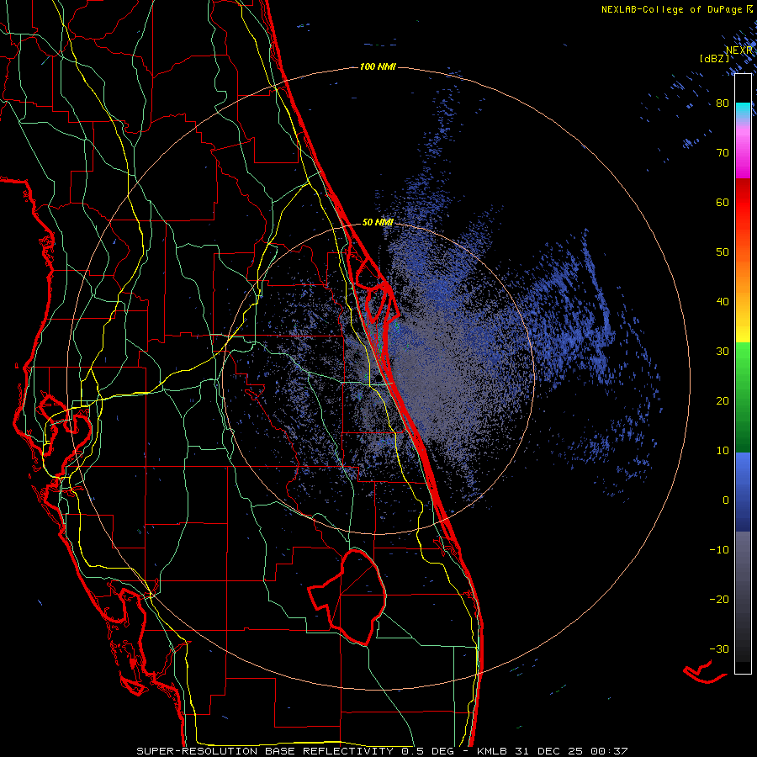Click the 40 value on the dBZ scale
The height and width of the screenshot is (757, 757).
[723, 302]
